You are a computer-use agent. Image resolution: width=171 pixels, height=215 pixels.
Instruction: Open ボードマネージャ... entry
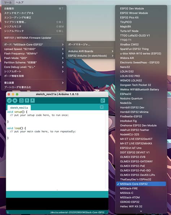(x=91, y=45)
